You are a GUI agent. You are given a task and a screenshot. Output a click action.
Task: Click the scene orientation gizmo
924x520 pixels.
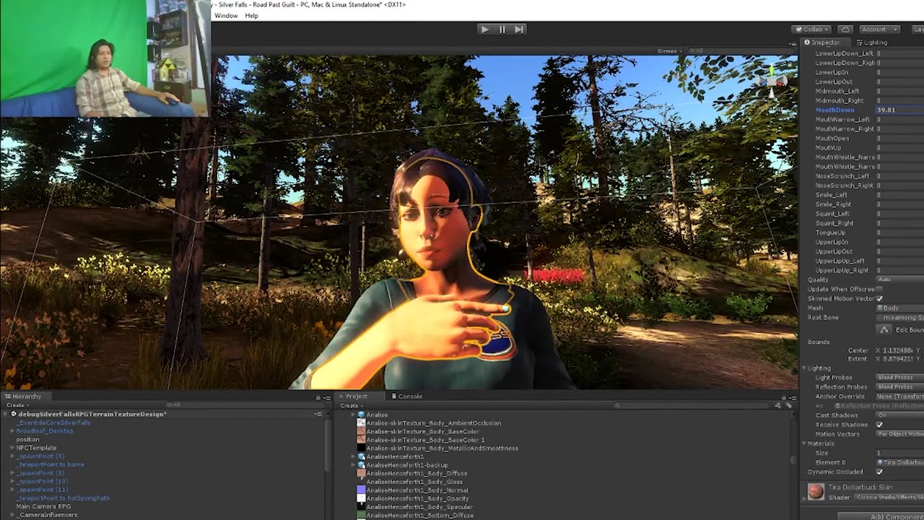pyautogui.click(x=772, y=81)
